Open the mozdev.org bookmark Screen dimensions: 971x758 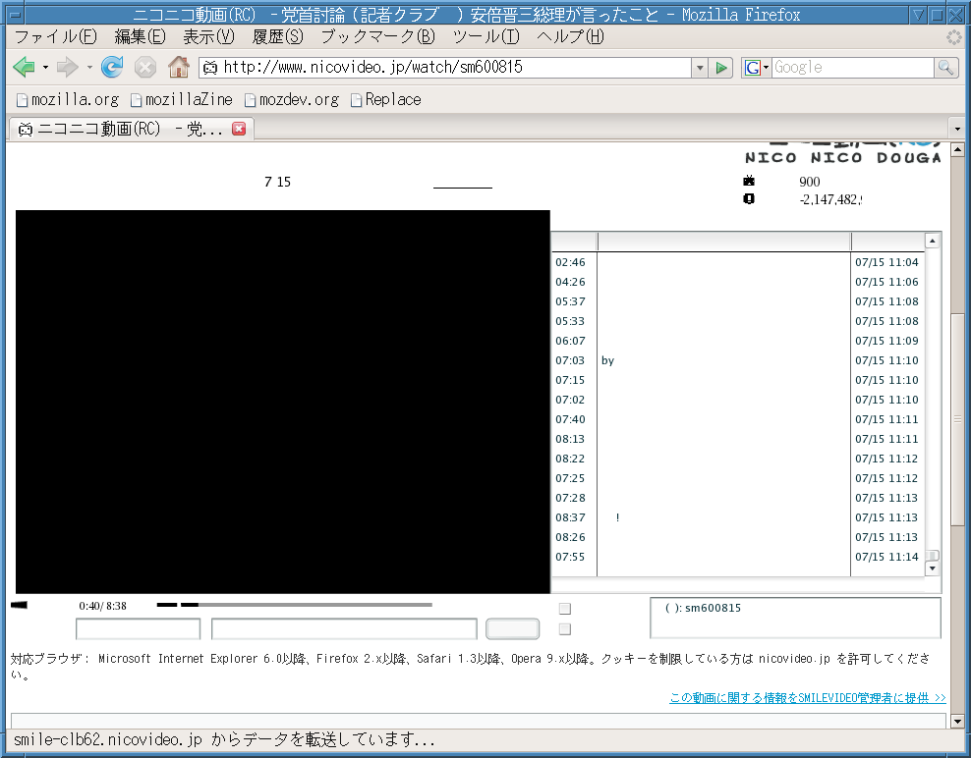click(292, 99)
